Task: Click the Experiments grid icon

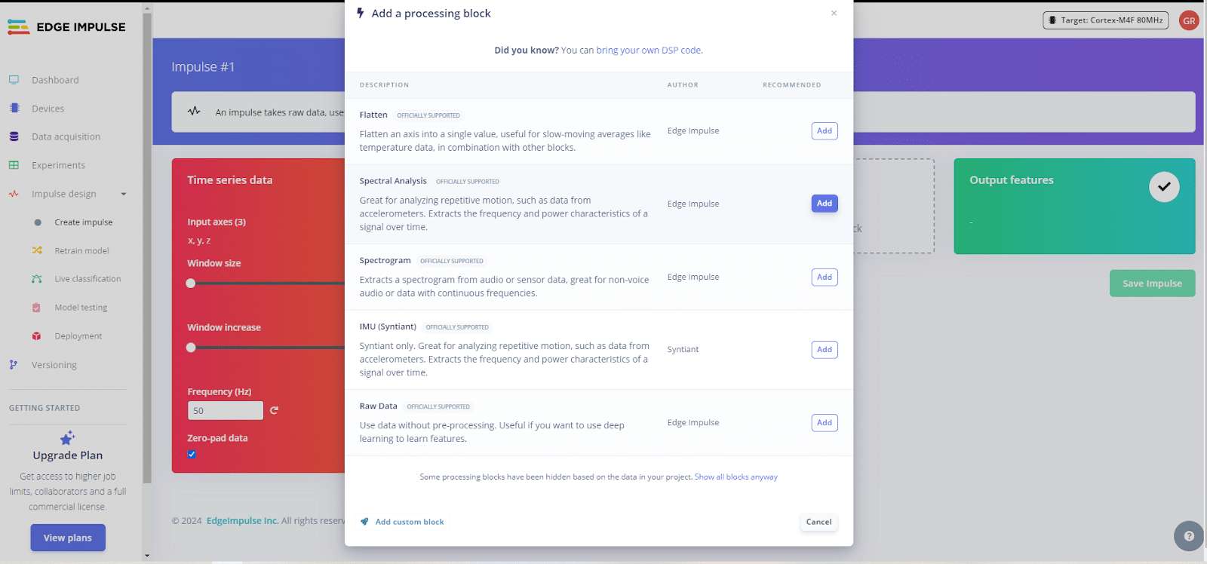Action: [x=14, y=165]
